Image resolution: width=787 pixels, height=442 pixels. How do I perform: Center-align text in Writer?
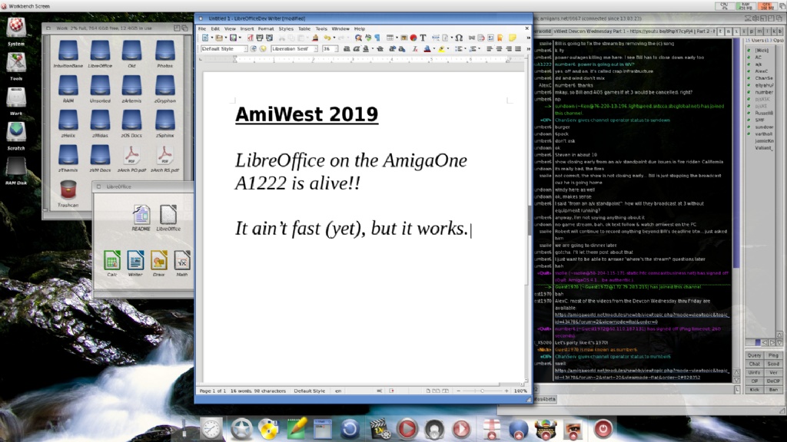point(499,48)
